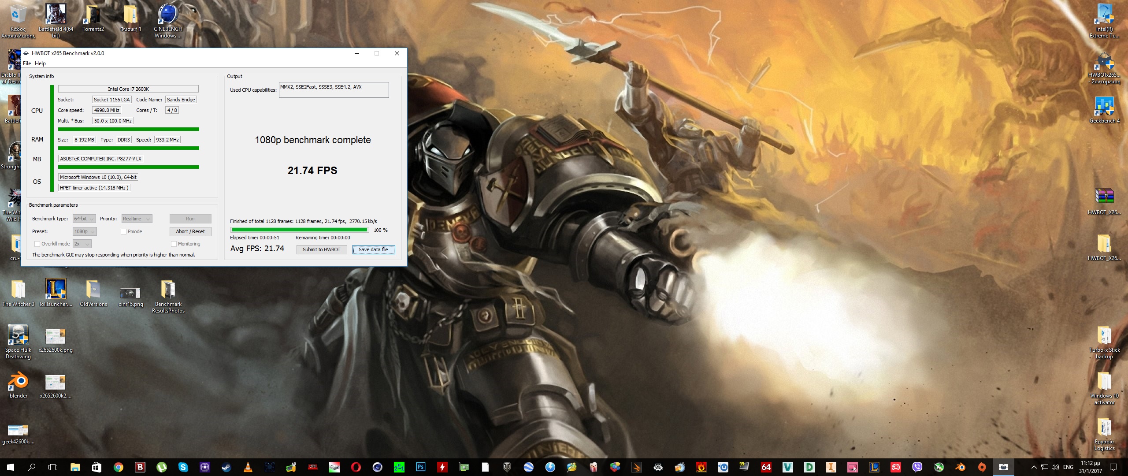Click the Sandy Bridge code name value
Image resolution: width=1128 pixels, height=476 pixels.
[181, 100]
